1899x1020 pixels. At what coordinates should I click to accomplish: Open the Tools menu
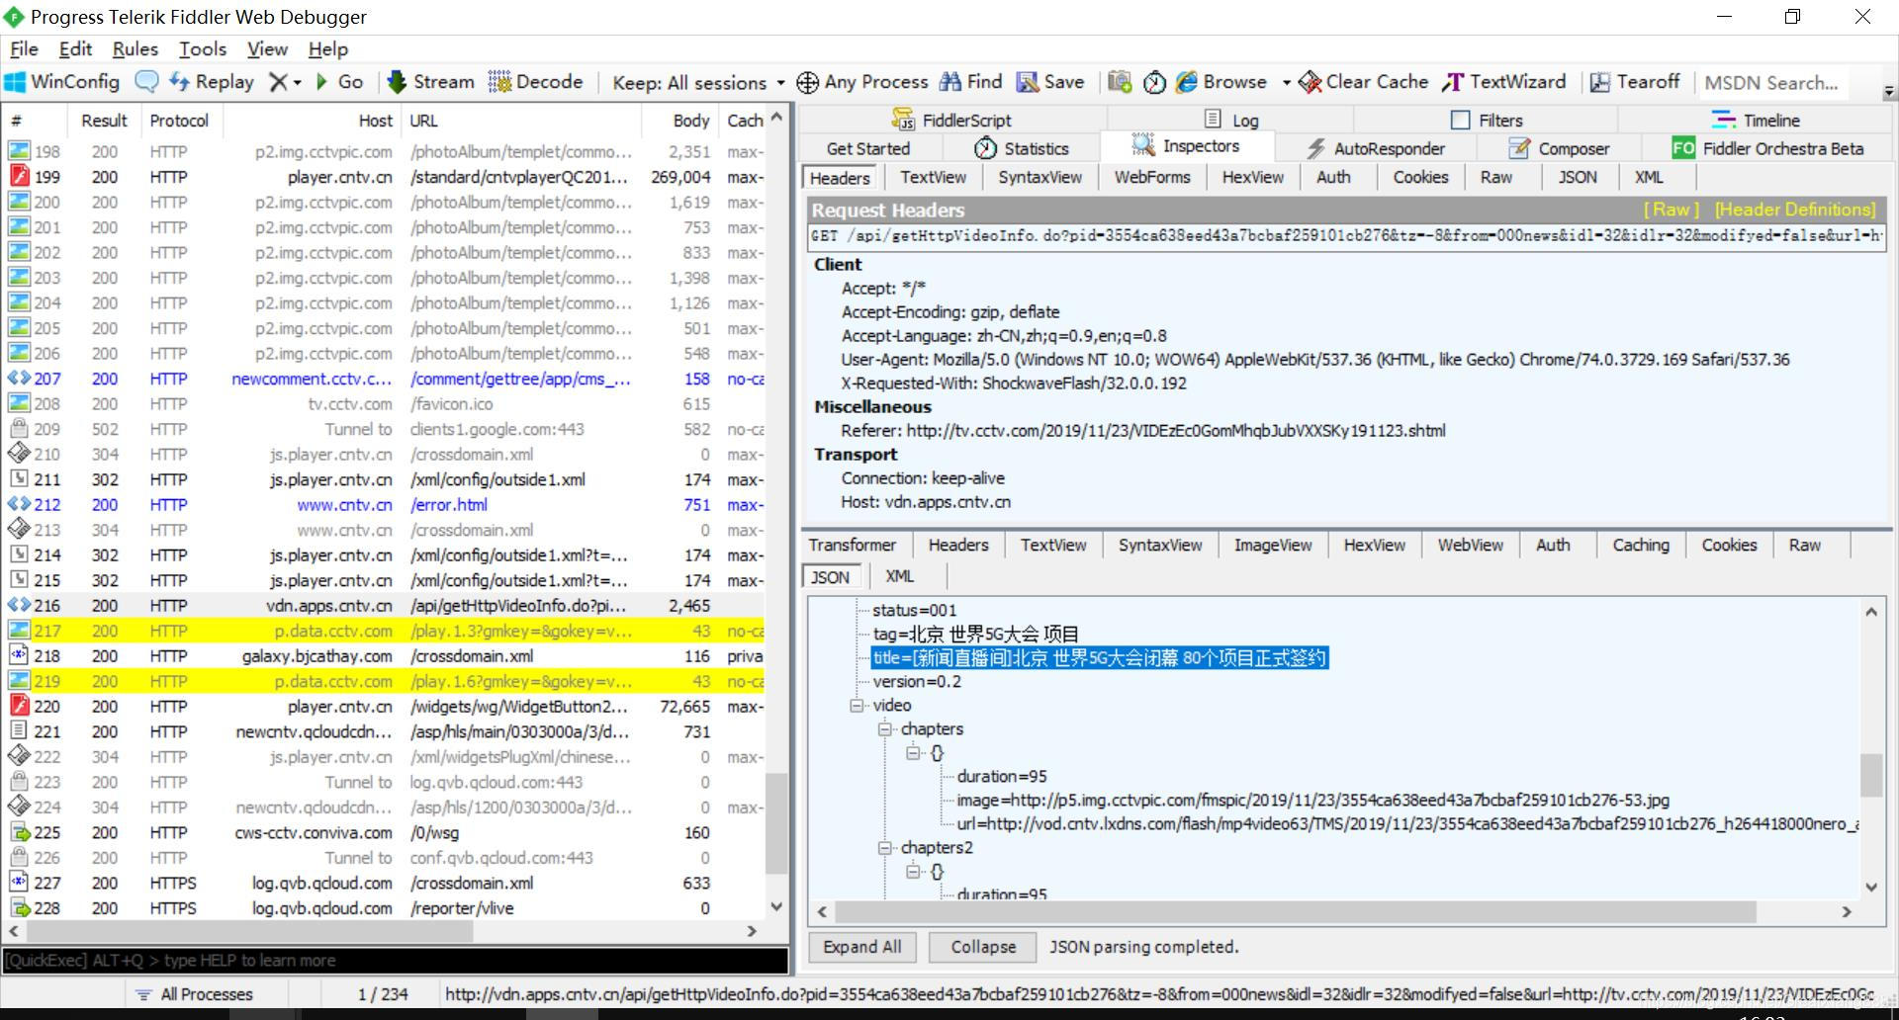tap(203, 49)
